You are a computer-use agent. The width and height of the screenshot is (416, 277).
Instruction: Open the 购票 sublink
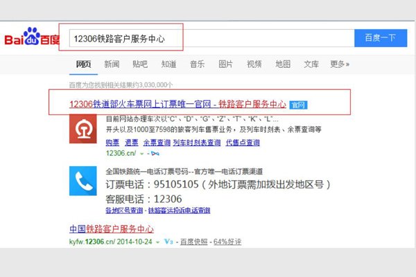pyautogui.click(x=112, y=143)
